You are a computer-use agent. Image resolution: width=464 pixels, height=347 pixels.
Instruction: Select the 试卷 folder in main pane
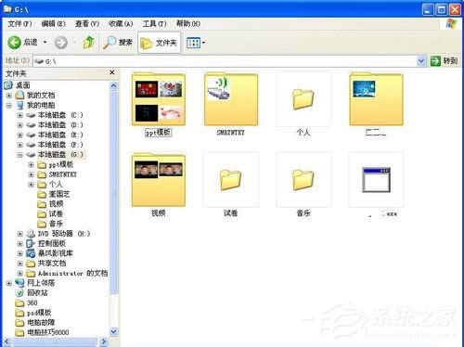pyautogui.click(x=231, y=180)
